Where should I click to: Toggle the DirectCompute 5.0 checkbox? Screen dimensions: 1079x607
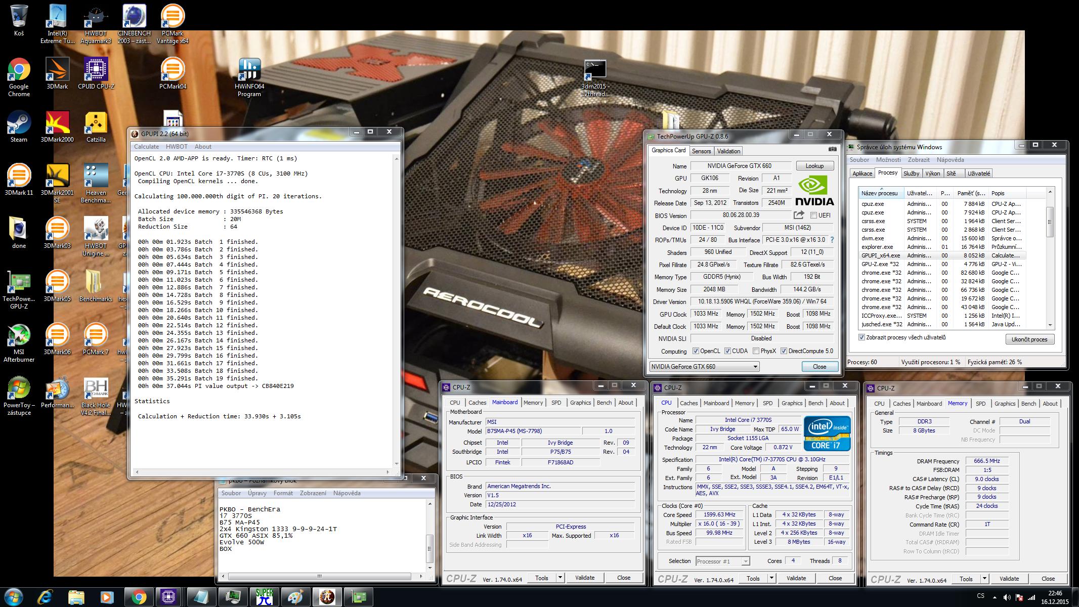(x=784, y=351)
